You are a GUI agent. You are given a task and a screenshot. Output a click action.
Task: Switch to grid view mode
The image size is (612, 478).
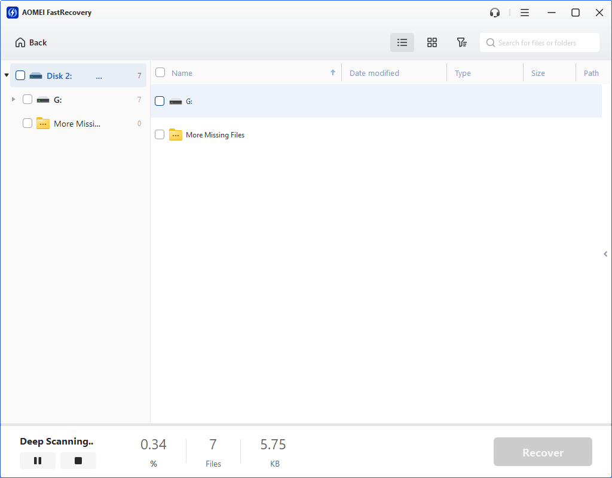pos(432,42)
